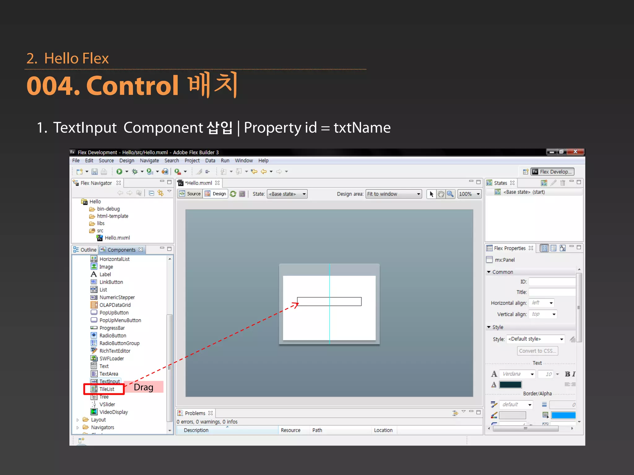
Task: Click the Debug bug icon in toolbar
Action: [135, 171]
